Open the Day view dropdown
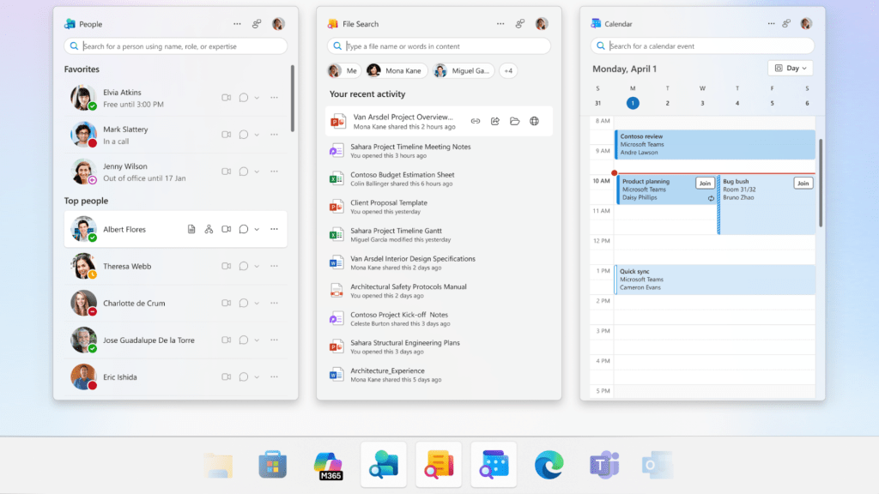 click(789, 68)
